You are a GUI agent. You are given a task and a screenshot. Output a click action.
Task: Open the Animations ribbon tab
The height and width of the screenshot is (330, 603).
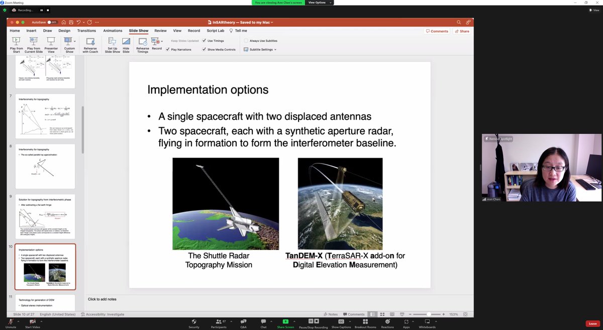pos(113,31)
